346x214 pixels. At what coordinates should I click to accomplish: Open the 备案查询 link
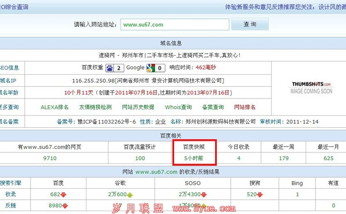[213, 107]
